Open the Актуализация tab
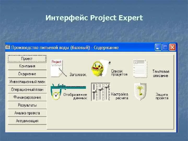 (27, 121)
